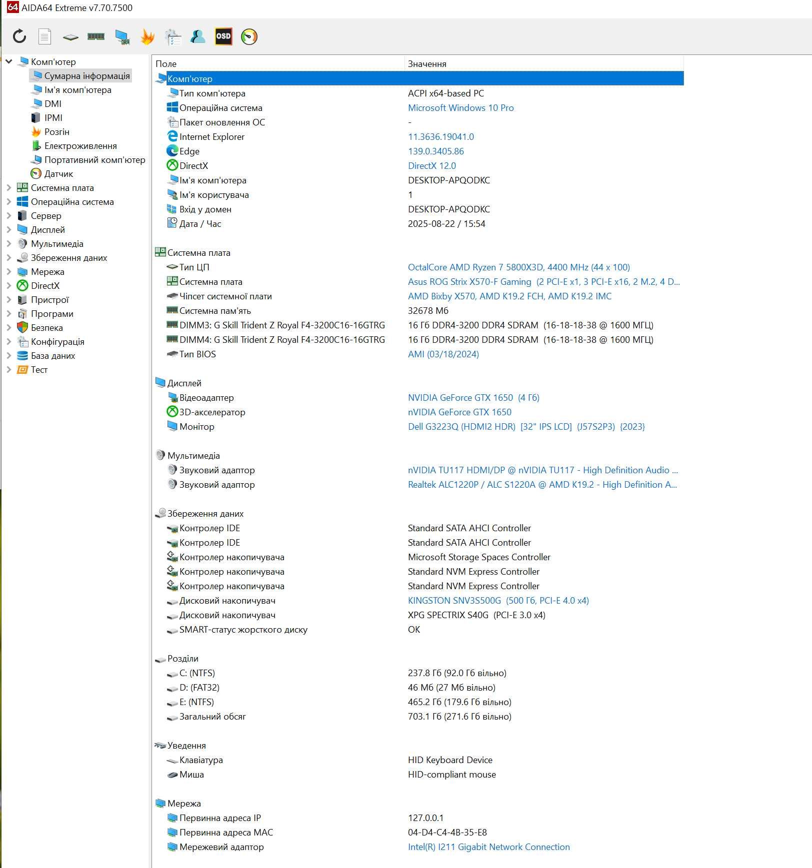The height and width of the screenshot is (868, 812).
Task: Click the DirectX 12.0 link
Action: coord(432,166)
